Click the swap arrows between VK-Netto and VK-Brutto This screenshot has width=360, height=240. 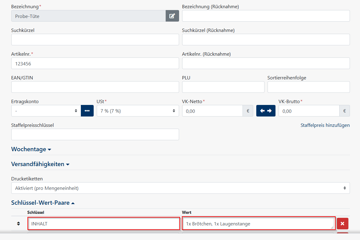[x=265, y=111]
